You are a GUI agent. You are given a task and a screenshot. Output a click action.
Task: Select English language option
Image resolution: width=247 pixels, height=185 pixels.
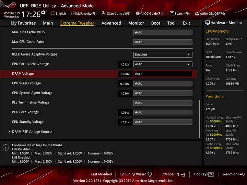pos(61,13)
